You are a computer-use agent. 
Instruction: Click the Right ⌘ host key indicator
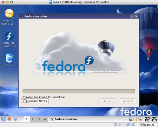tap(149, 125)
